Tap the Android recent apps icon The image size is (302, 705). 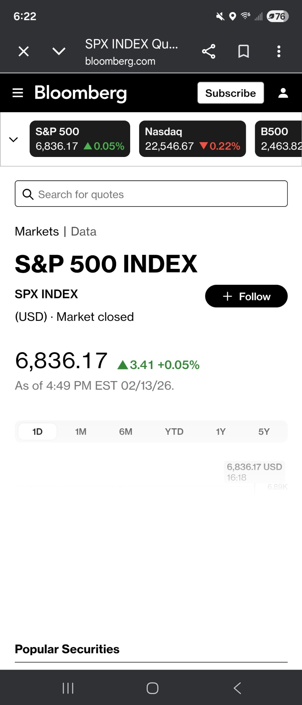68,688
